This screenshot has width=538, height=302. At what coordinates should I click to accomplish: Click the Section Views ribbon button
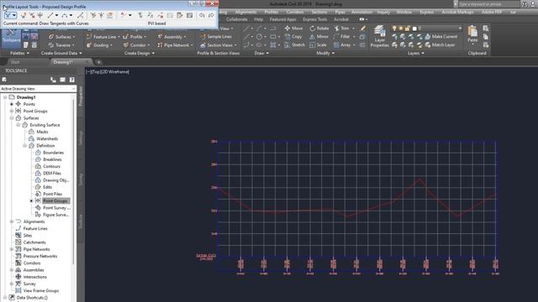[219, 44]
